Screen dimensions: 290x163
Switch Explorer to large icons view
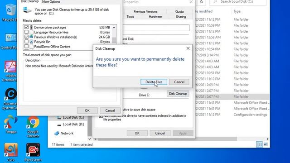[x=266, y=144]
